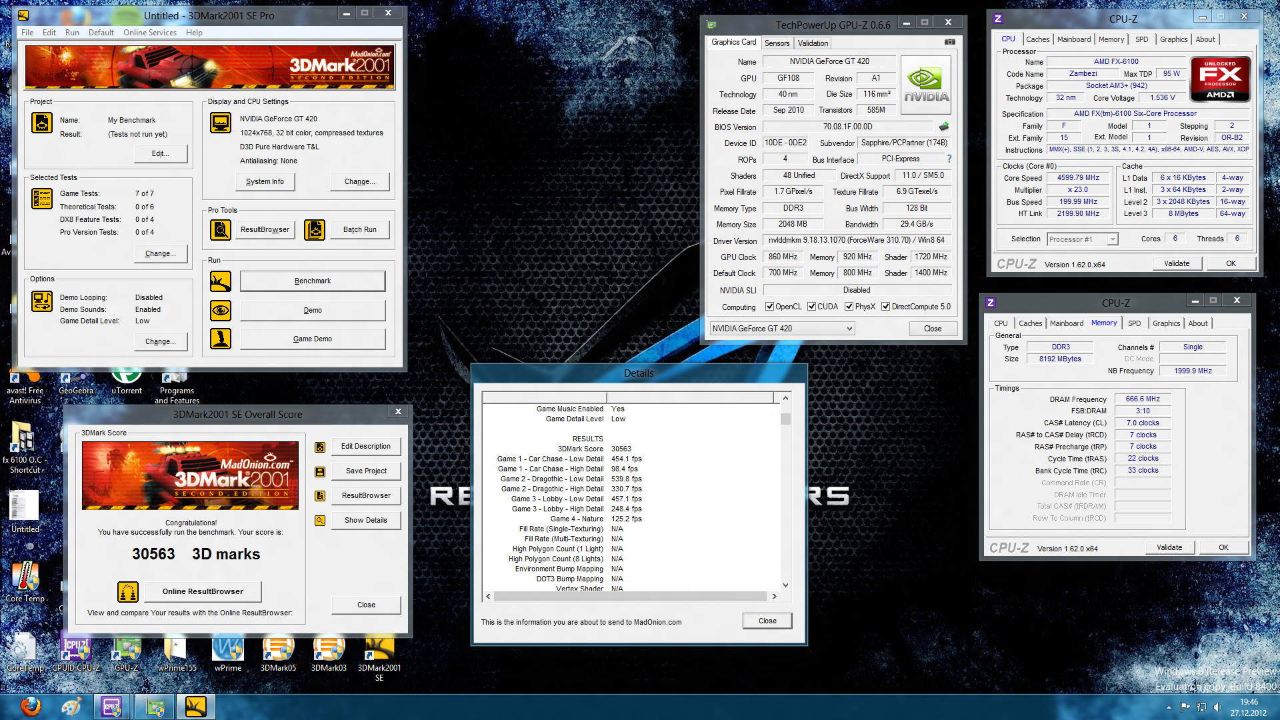Open the Online Services menu

click(150, 33)
